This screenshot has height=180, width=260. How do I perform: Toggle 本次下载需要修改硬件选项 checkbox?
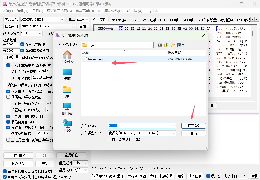pyautogui.click(x=8, y=65)
